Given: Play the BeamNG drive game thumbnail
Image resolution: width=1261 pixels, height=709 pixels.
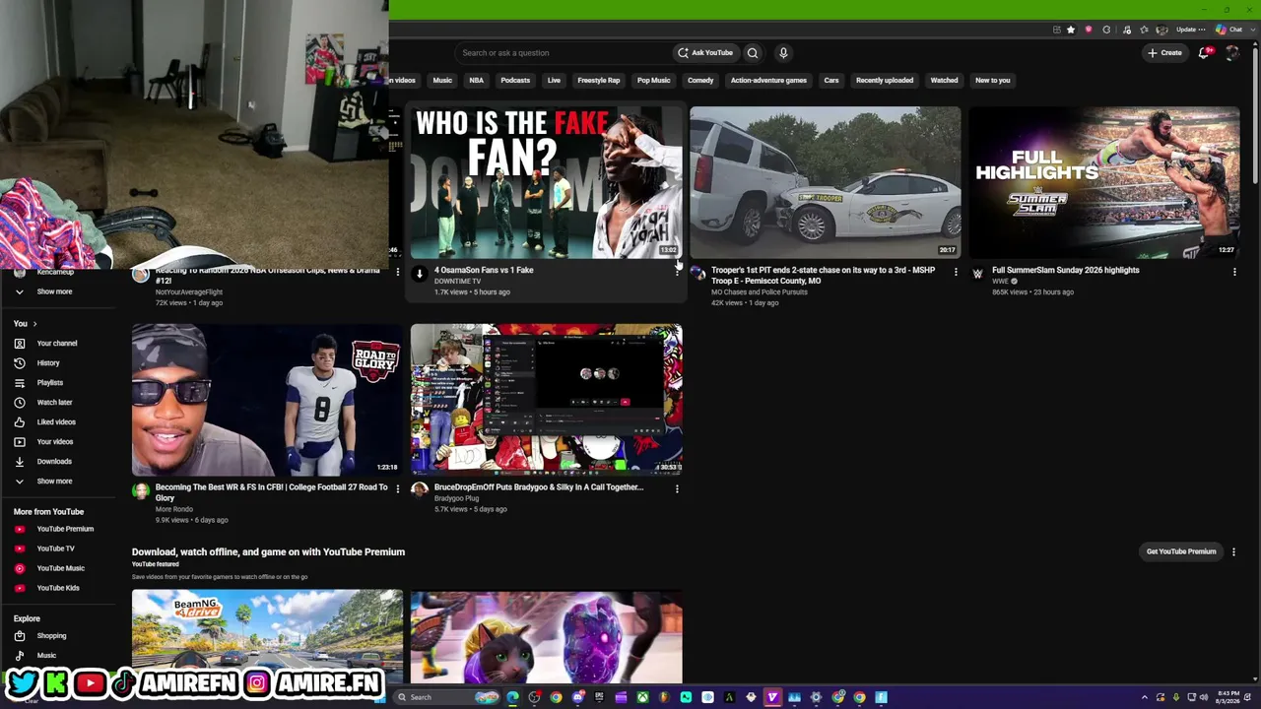Looking at the screenshot, I should point(267,636).
